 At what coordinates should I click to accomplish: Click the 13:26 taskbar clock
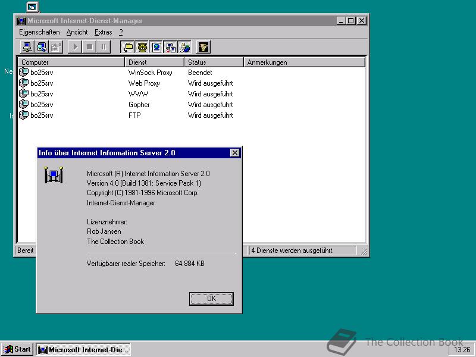pos(462,350)
